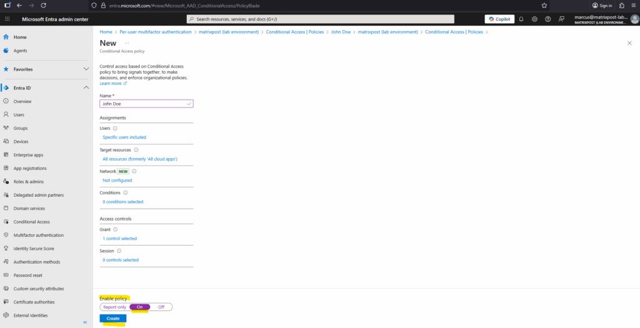Viewport: 640px width, 328px height.
Task: Open the feedback icon in header
Action: [561, 19]
